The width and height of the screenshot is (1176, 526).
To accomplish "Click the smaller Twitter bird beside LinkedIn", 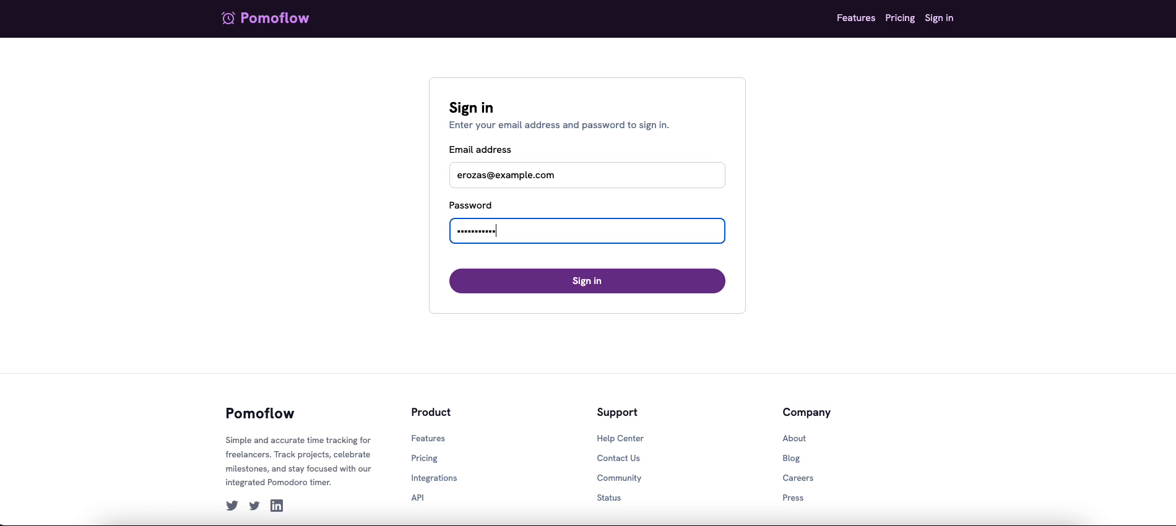I will click(254, 506).
